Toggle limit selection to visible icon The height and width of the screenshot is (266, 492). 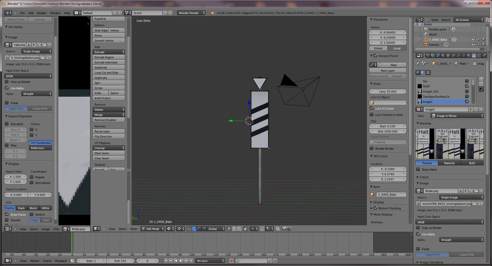245,229
